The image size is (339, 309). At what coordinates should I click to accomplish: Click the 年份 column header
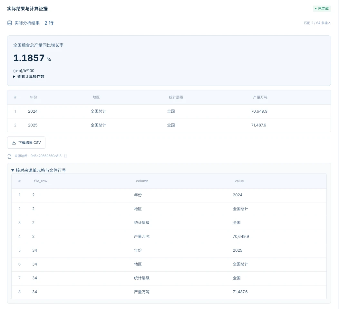click(x=34, y=97)
